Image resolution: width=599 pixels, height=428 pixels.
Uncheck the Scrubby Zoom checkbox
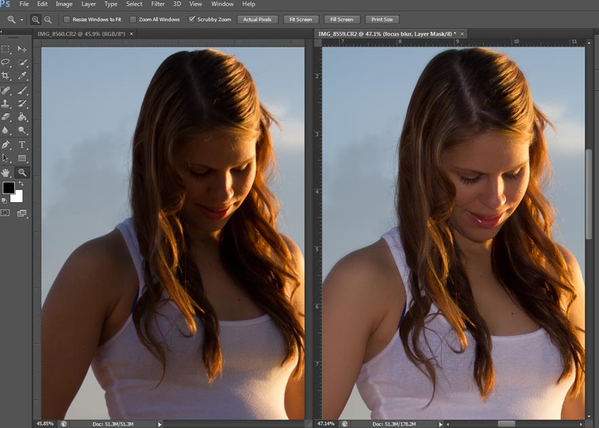pos(192,20)
